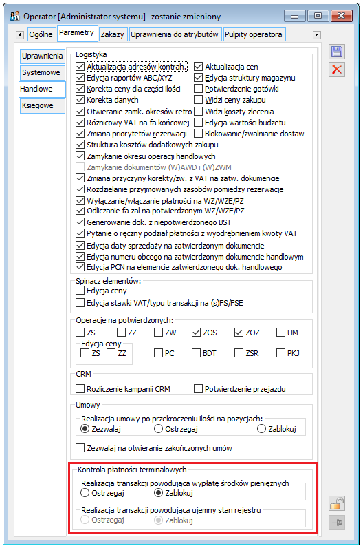The height and width of the screenshot is (548, 363).
Task: Open the Księgowe side tab
Action: pos(42,105)
